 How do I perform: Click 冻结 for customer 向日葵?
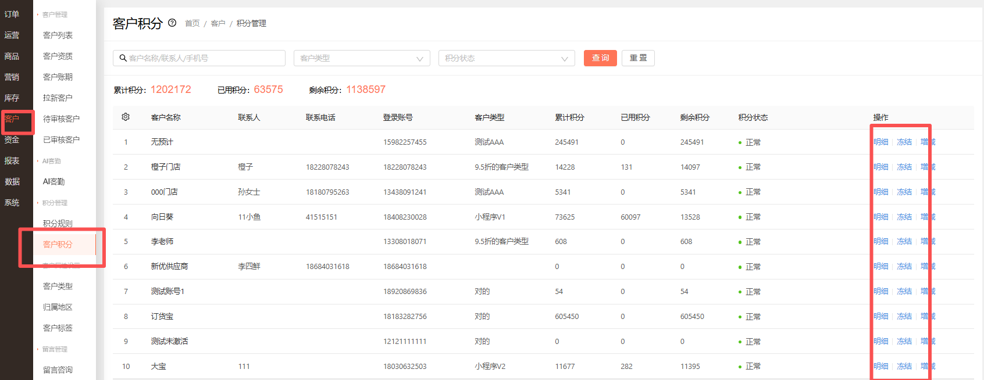click(904, 217)
